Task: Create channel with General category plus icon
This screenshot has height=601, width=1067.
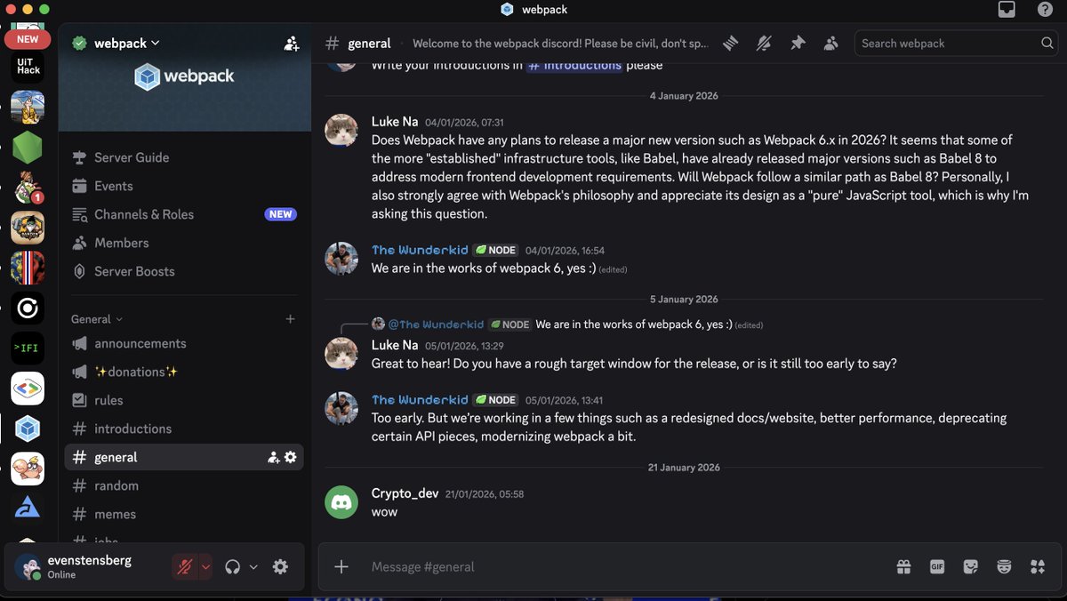Action: click(290, 319)
